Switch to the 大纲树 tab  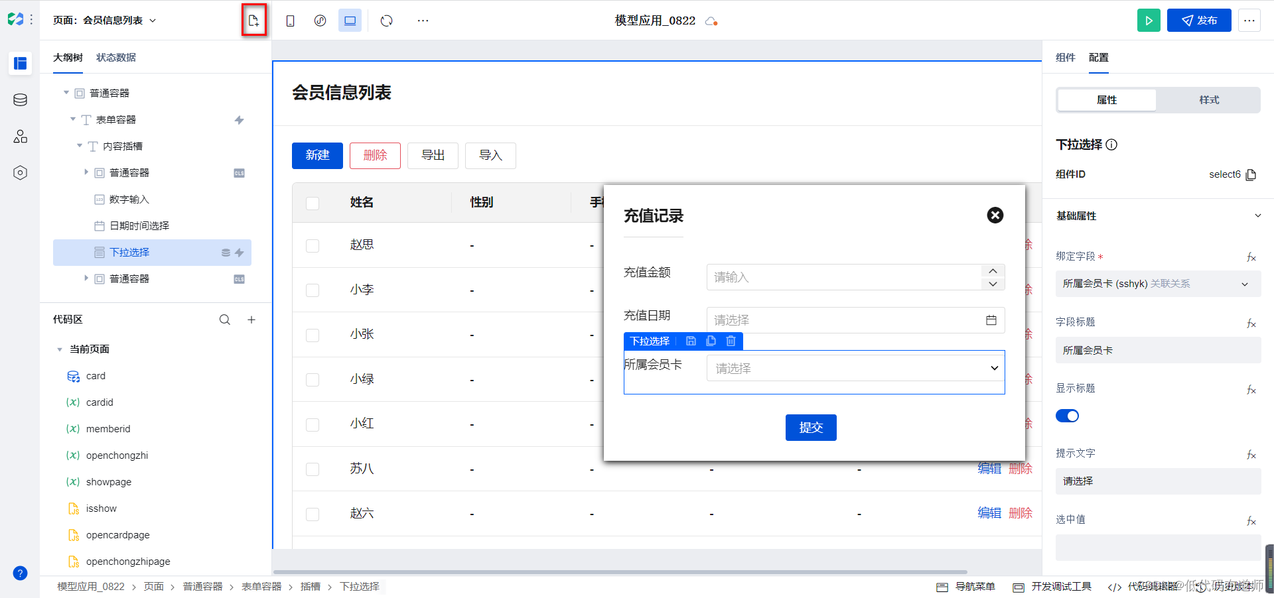coord(68,58)
